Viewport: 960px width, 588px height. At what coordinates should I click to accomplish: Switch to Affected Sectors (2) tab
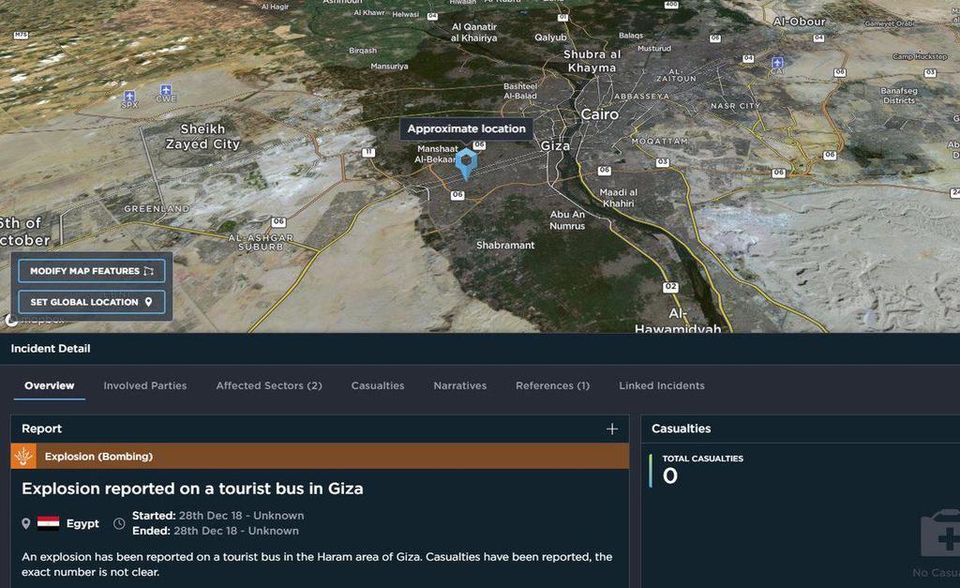[269, 385]
